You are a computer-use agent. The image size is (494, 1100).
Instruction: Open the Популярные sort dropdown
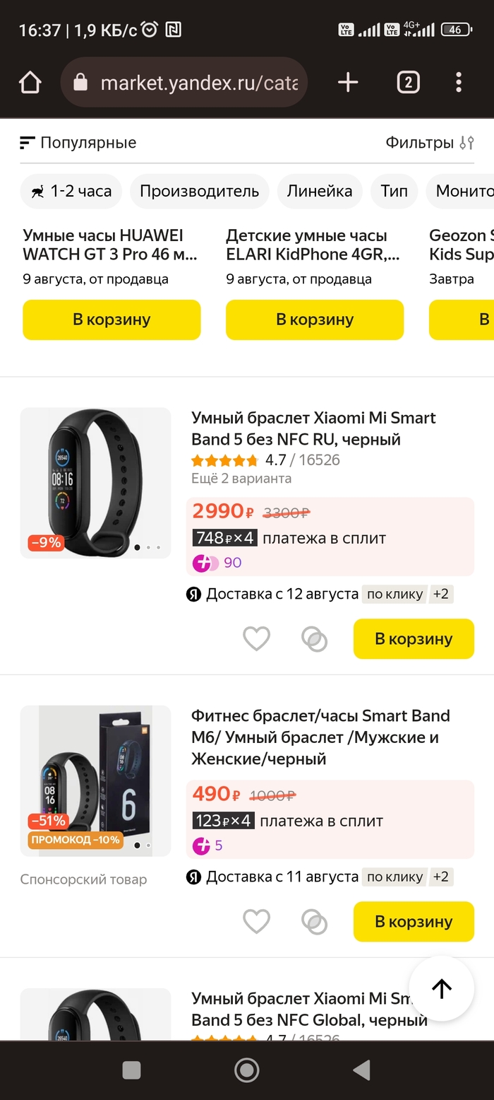pyautogui.click(x=78, y=143)
